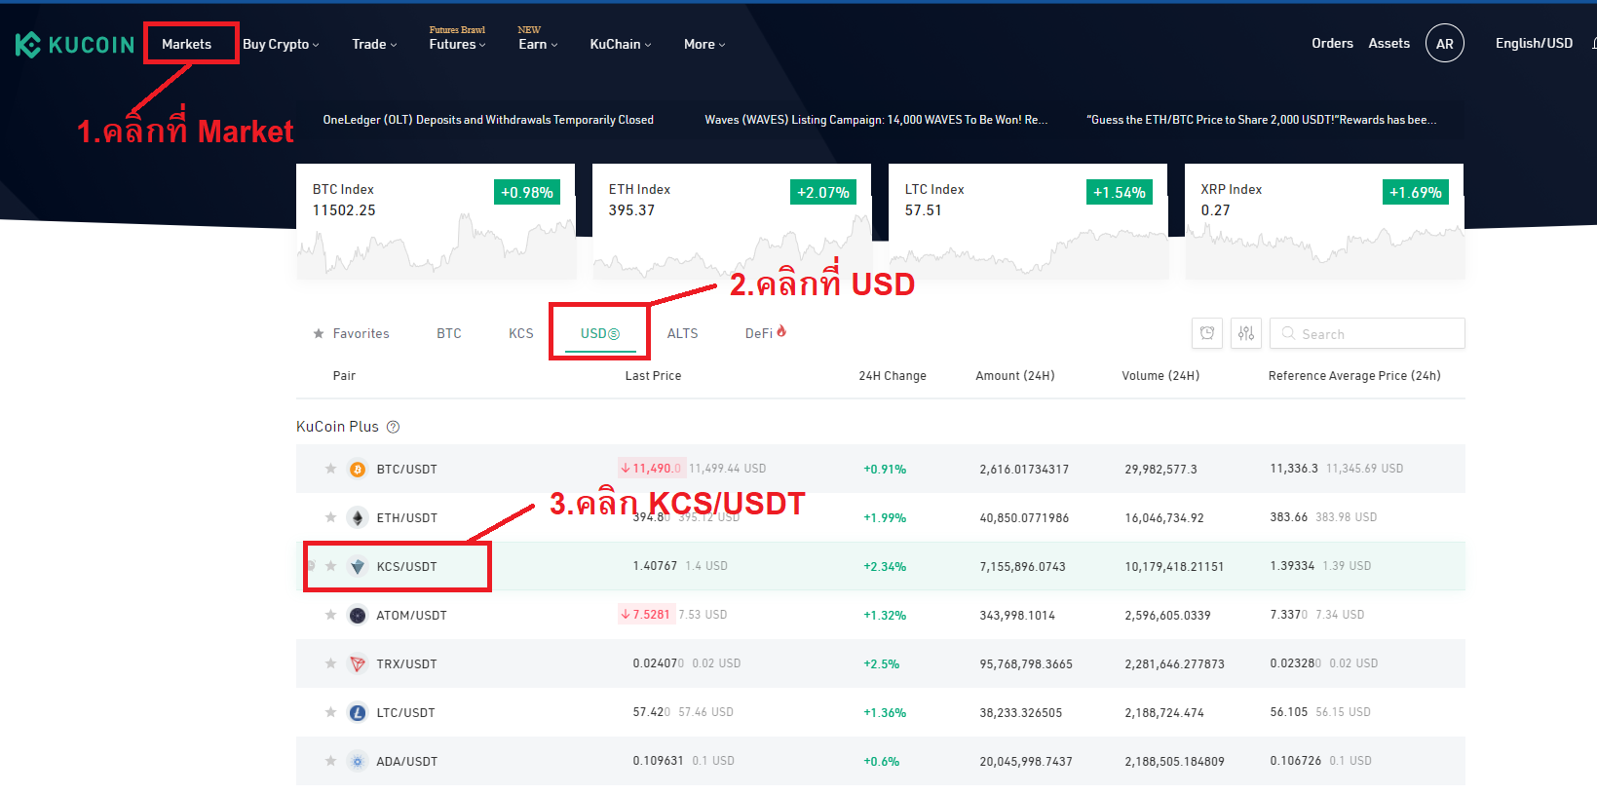Click the TRX/USDT pair name

406,664
